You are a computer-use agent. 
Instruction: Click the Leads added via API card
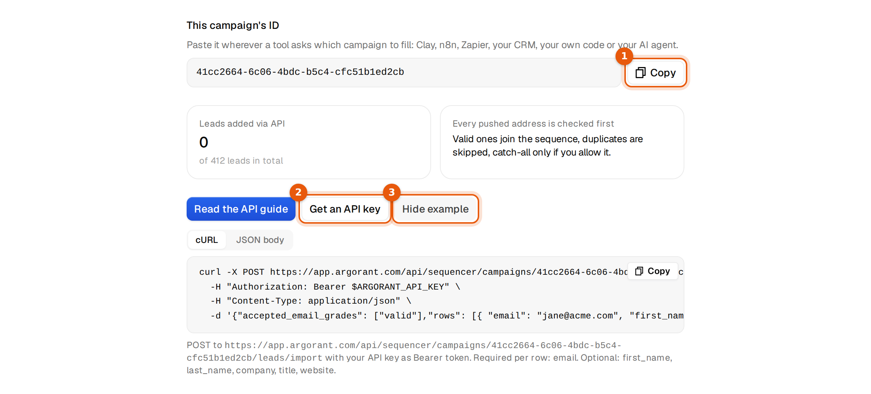point(308,142)
